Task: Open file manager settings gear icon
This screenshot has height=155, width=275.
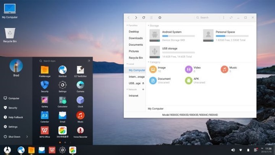Action: [x=160, y=18]
